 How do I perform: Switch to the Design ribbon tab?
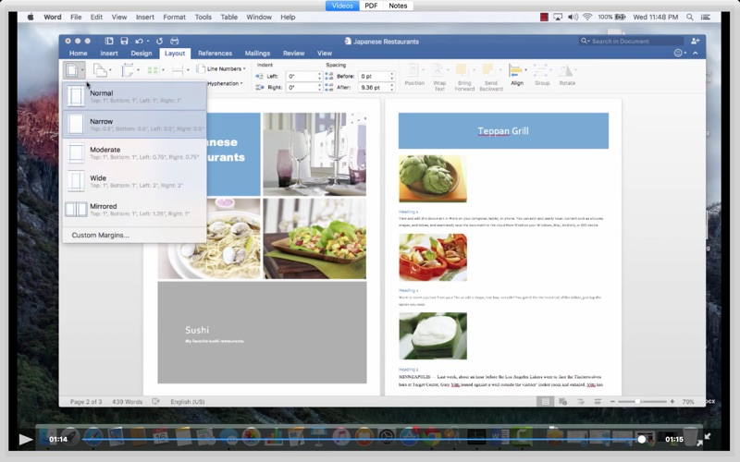[x=142, y=54]
